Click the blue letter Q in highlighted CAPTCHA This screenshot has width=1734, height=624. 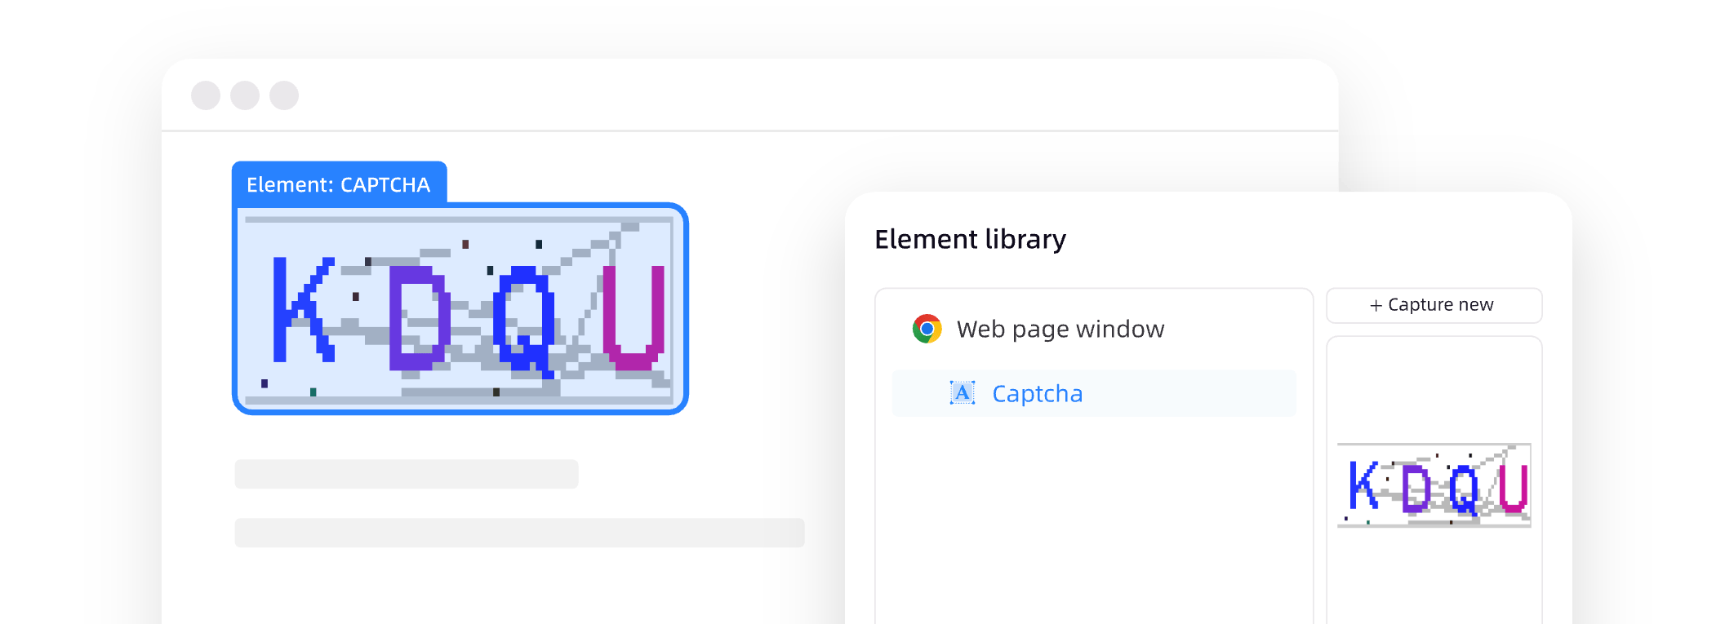tap(522, 320)
